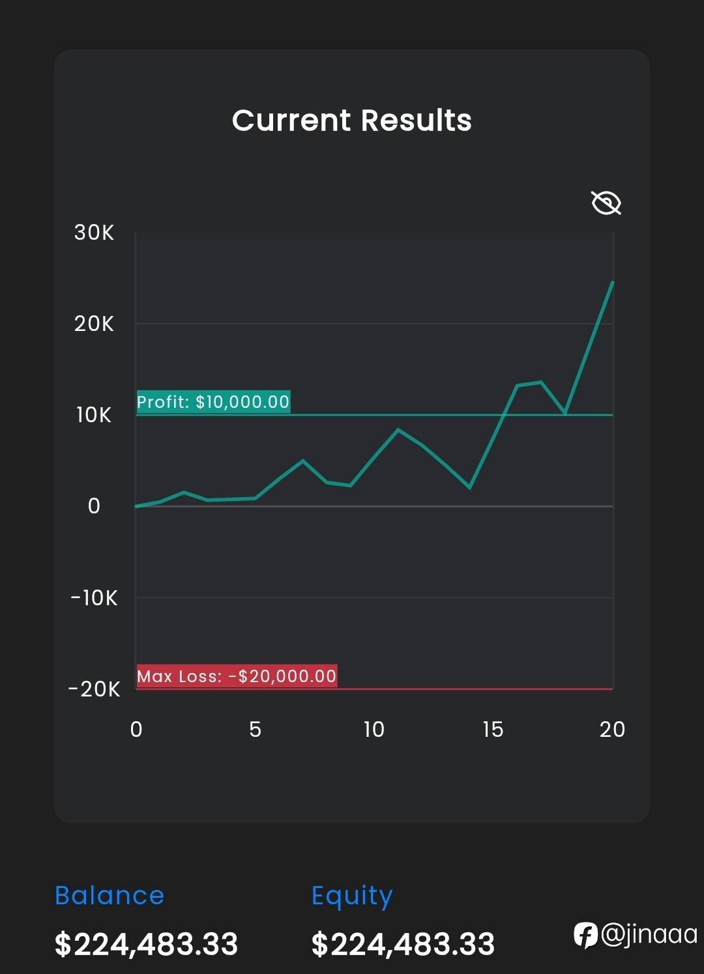Click the Max Loss: -$20,000.00 label
704x974 pixels.
point(237,676)
